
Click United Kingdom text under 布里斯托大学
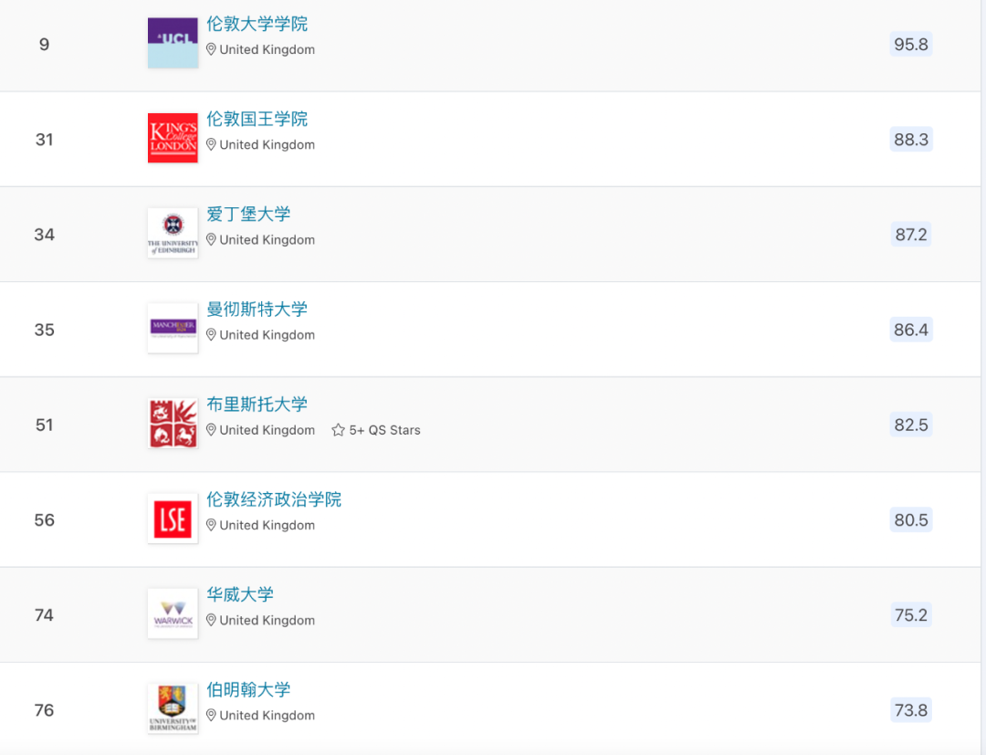pos(267,430)
